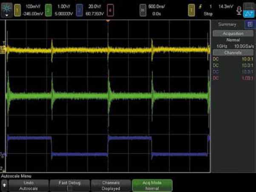Click the Autoscale Menu title

point(16,176)
